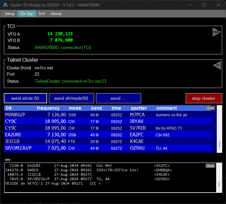Open the Setup menu

point(10,14)
